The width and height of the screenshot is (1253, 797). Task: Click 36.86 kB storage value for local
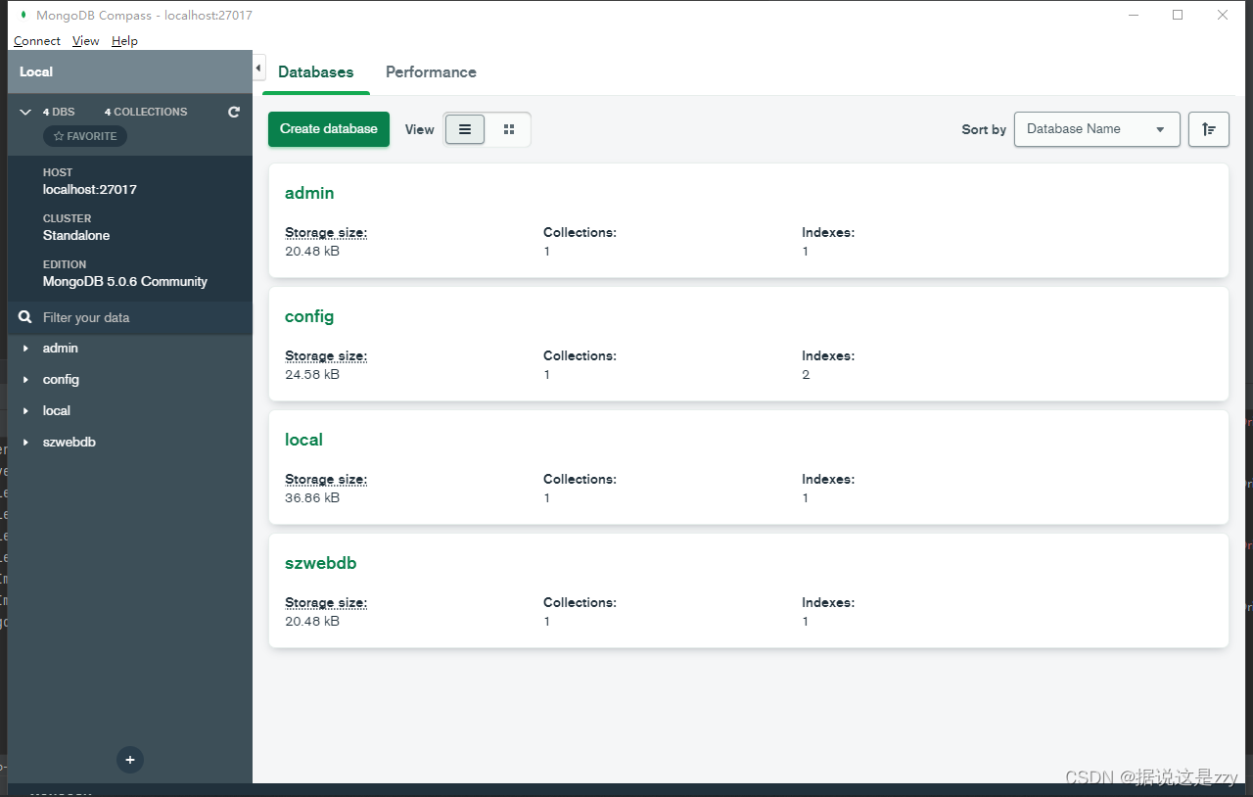coord(312,498)
